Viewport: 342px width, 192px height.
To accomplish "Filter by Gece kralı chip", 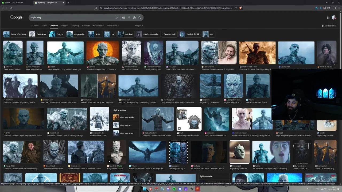I will click(38, 34).
